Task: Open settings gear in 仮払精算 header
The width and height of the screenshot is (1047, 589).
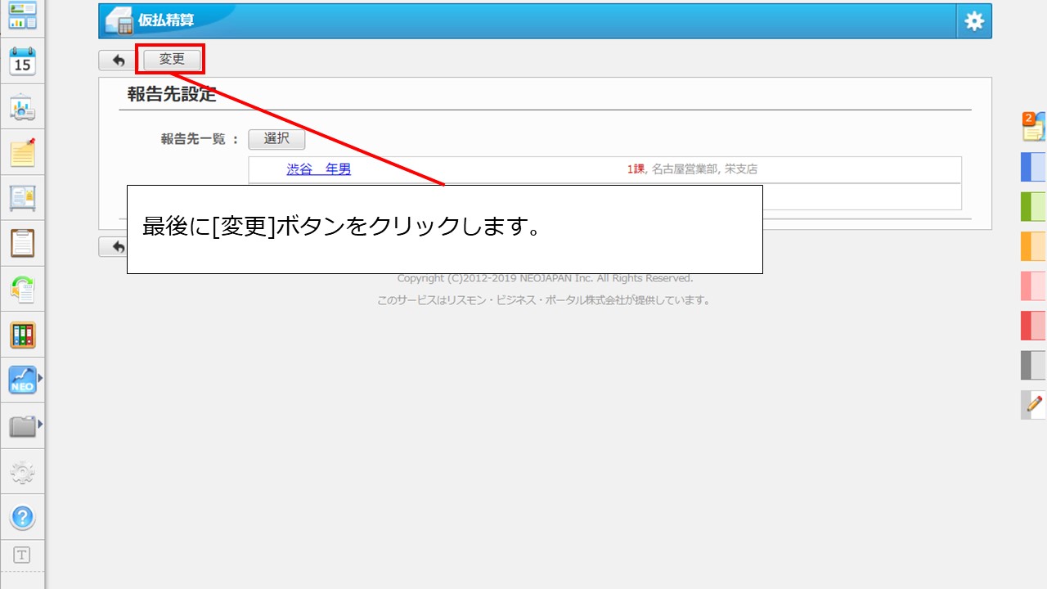Action: coord(973,21)
